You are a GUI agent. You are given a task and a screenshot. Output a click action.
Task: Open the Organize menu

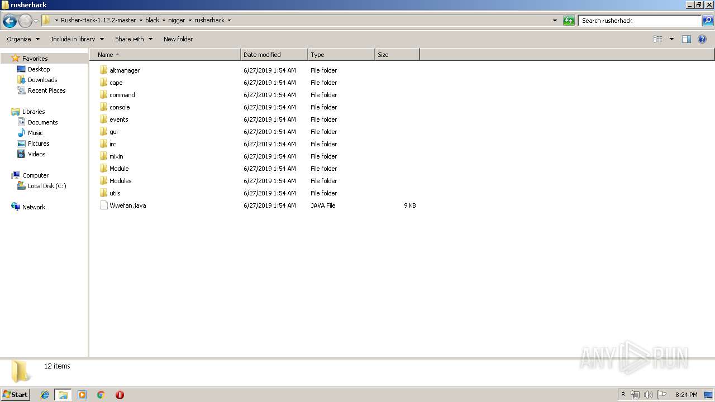pyautogui.click(x=23, y=39)
